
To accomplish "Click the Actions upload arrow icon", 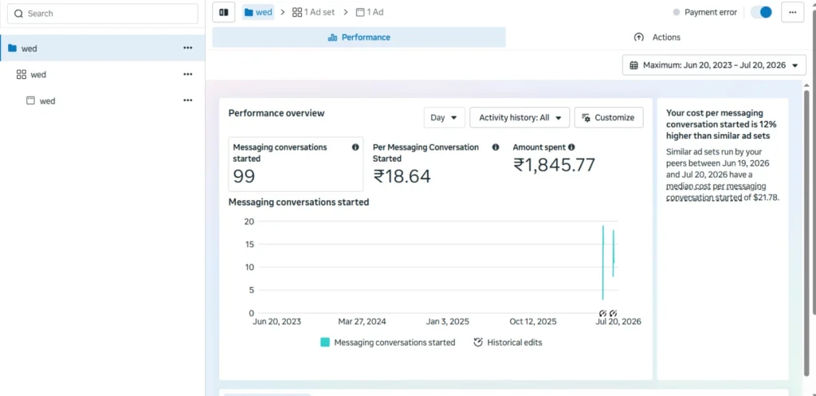I will pos(638,37).
